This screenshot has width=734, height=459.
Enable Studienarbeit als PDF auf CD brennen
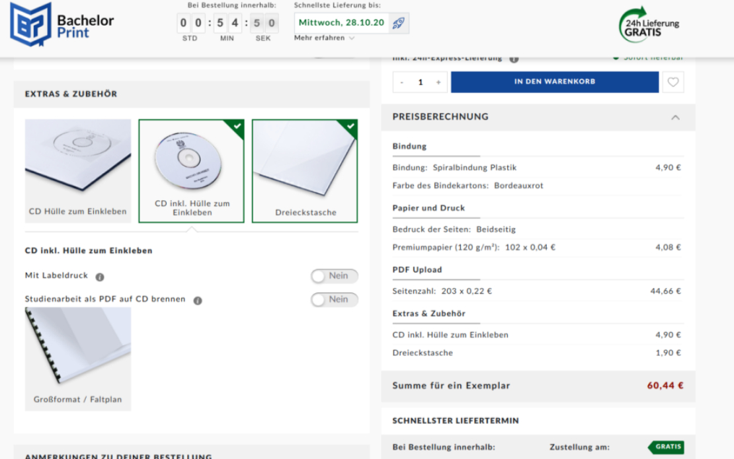tap(334, 300)
